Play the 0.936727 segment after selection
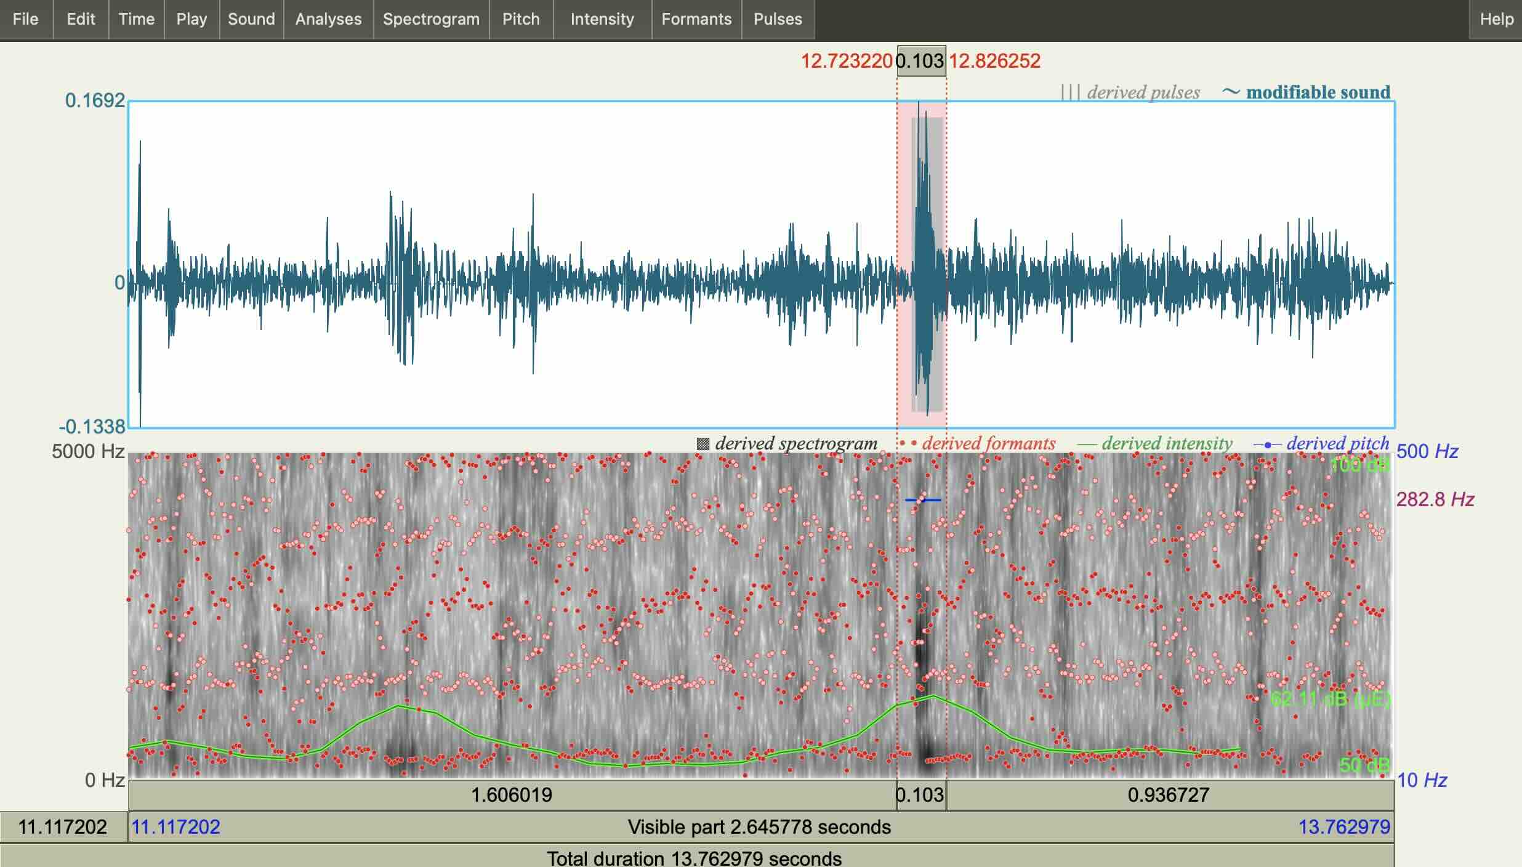 pos(1170,795)
